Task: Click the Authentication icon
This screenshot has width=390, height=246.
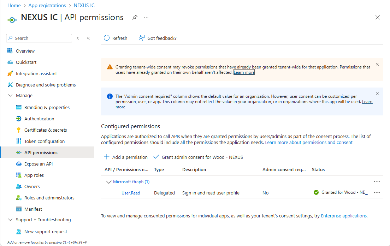Action: 19,119
